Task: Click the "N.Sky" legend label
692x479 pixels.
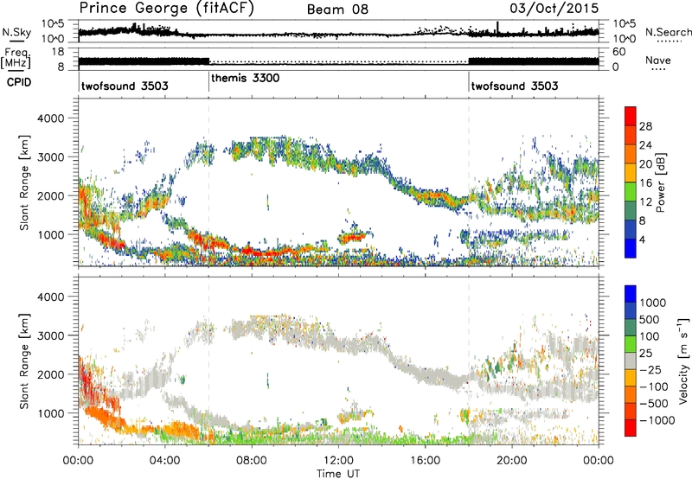Action: (x=16, y=32)
